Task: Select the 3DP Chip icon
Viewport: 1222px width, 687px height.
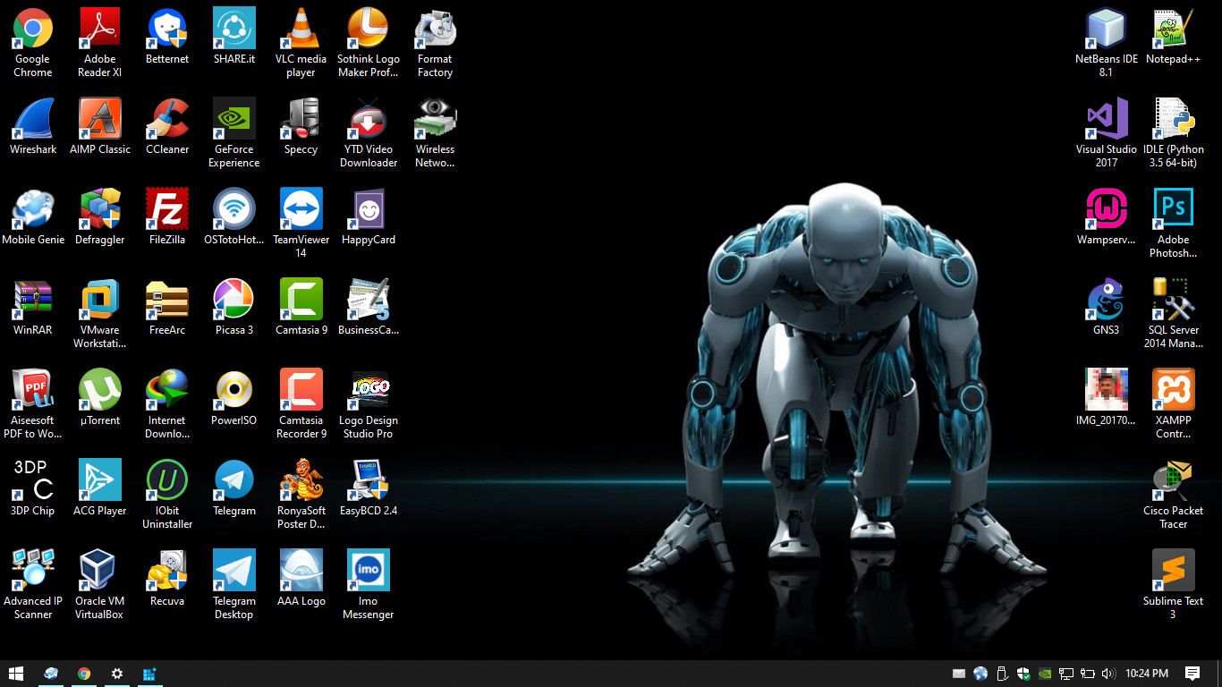Action: (x=33, y=480)
